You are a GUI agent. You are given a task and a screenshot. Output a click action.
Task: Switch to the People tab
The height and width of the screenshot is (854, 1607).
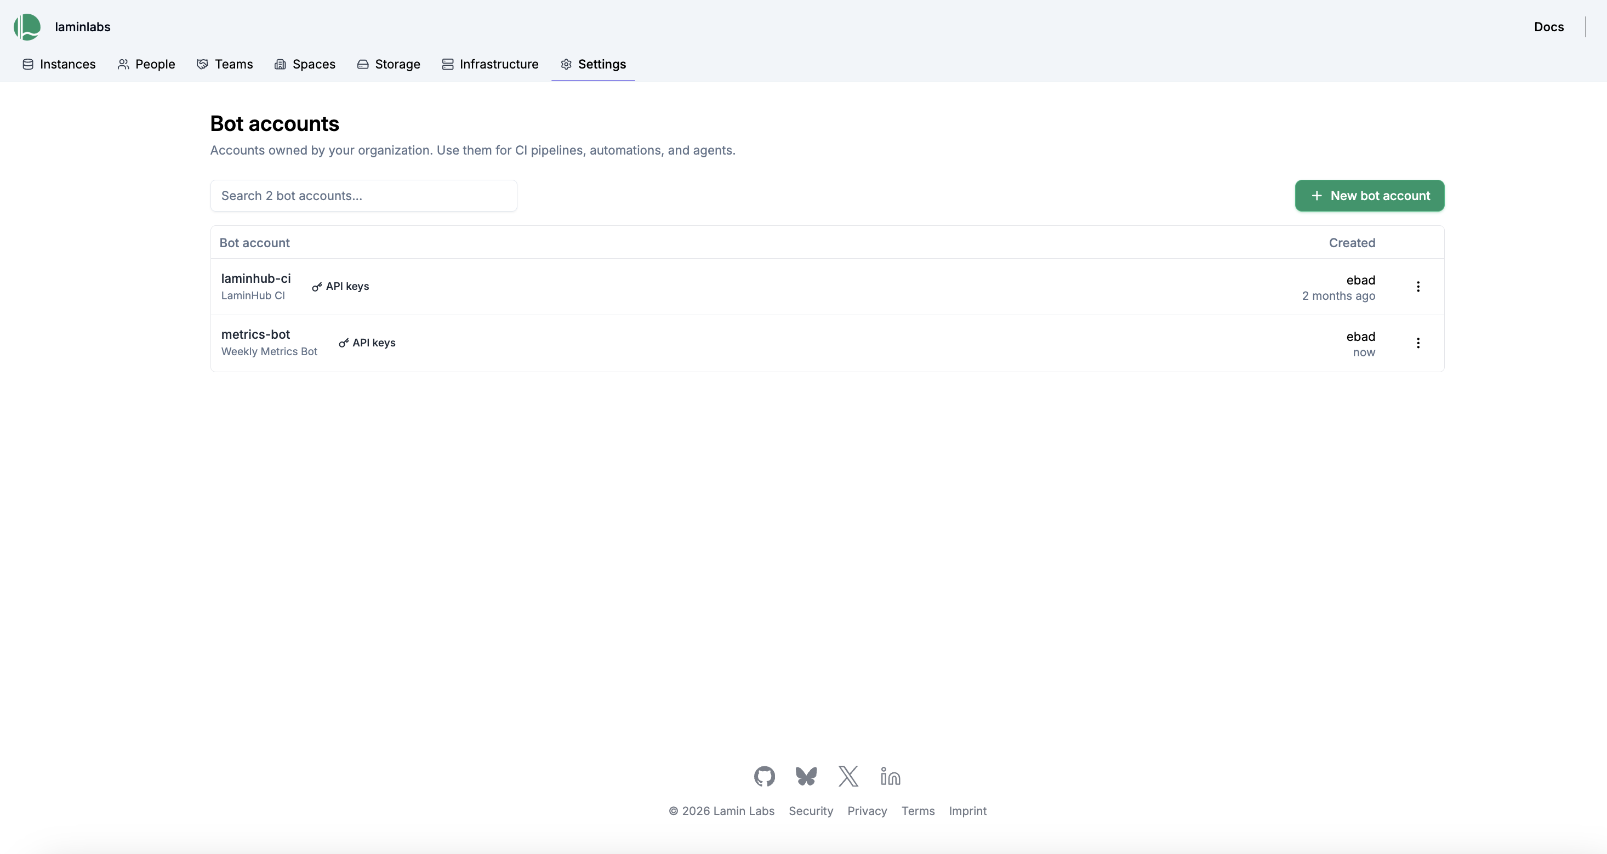click(146, 64)
